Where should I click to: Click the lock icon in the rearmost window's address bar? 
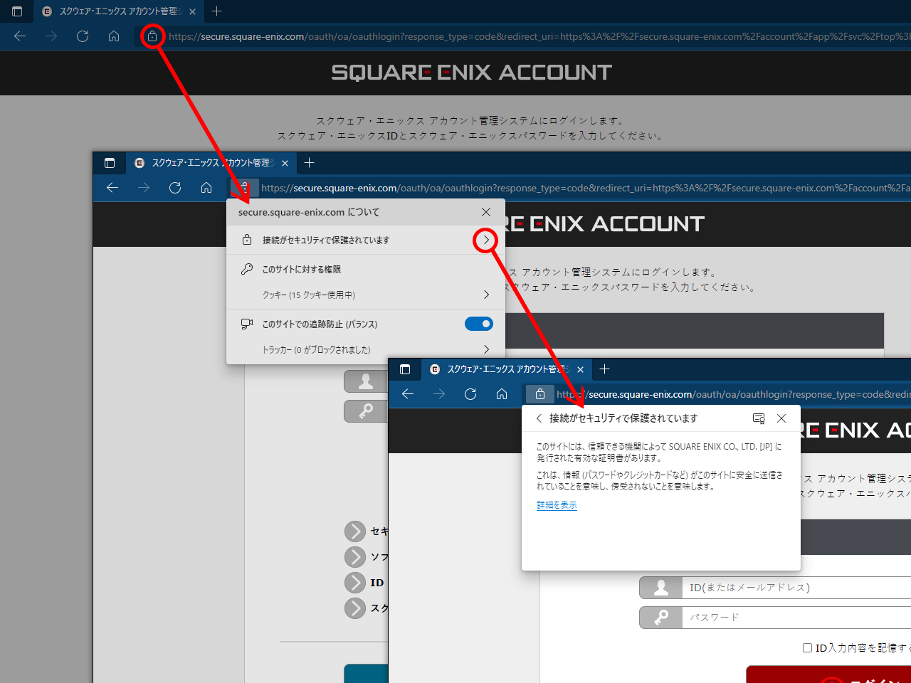(x=152, y=36)
